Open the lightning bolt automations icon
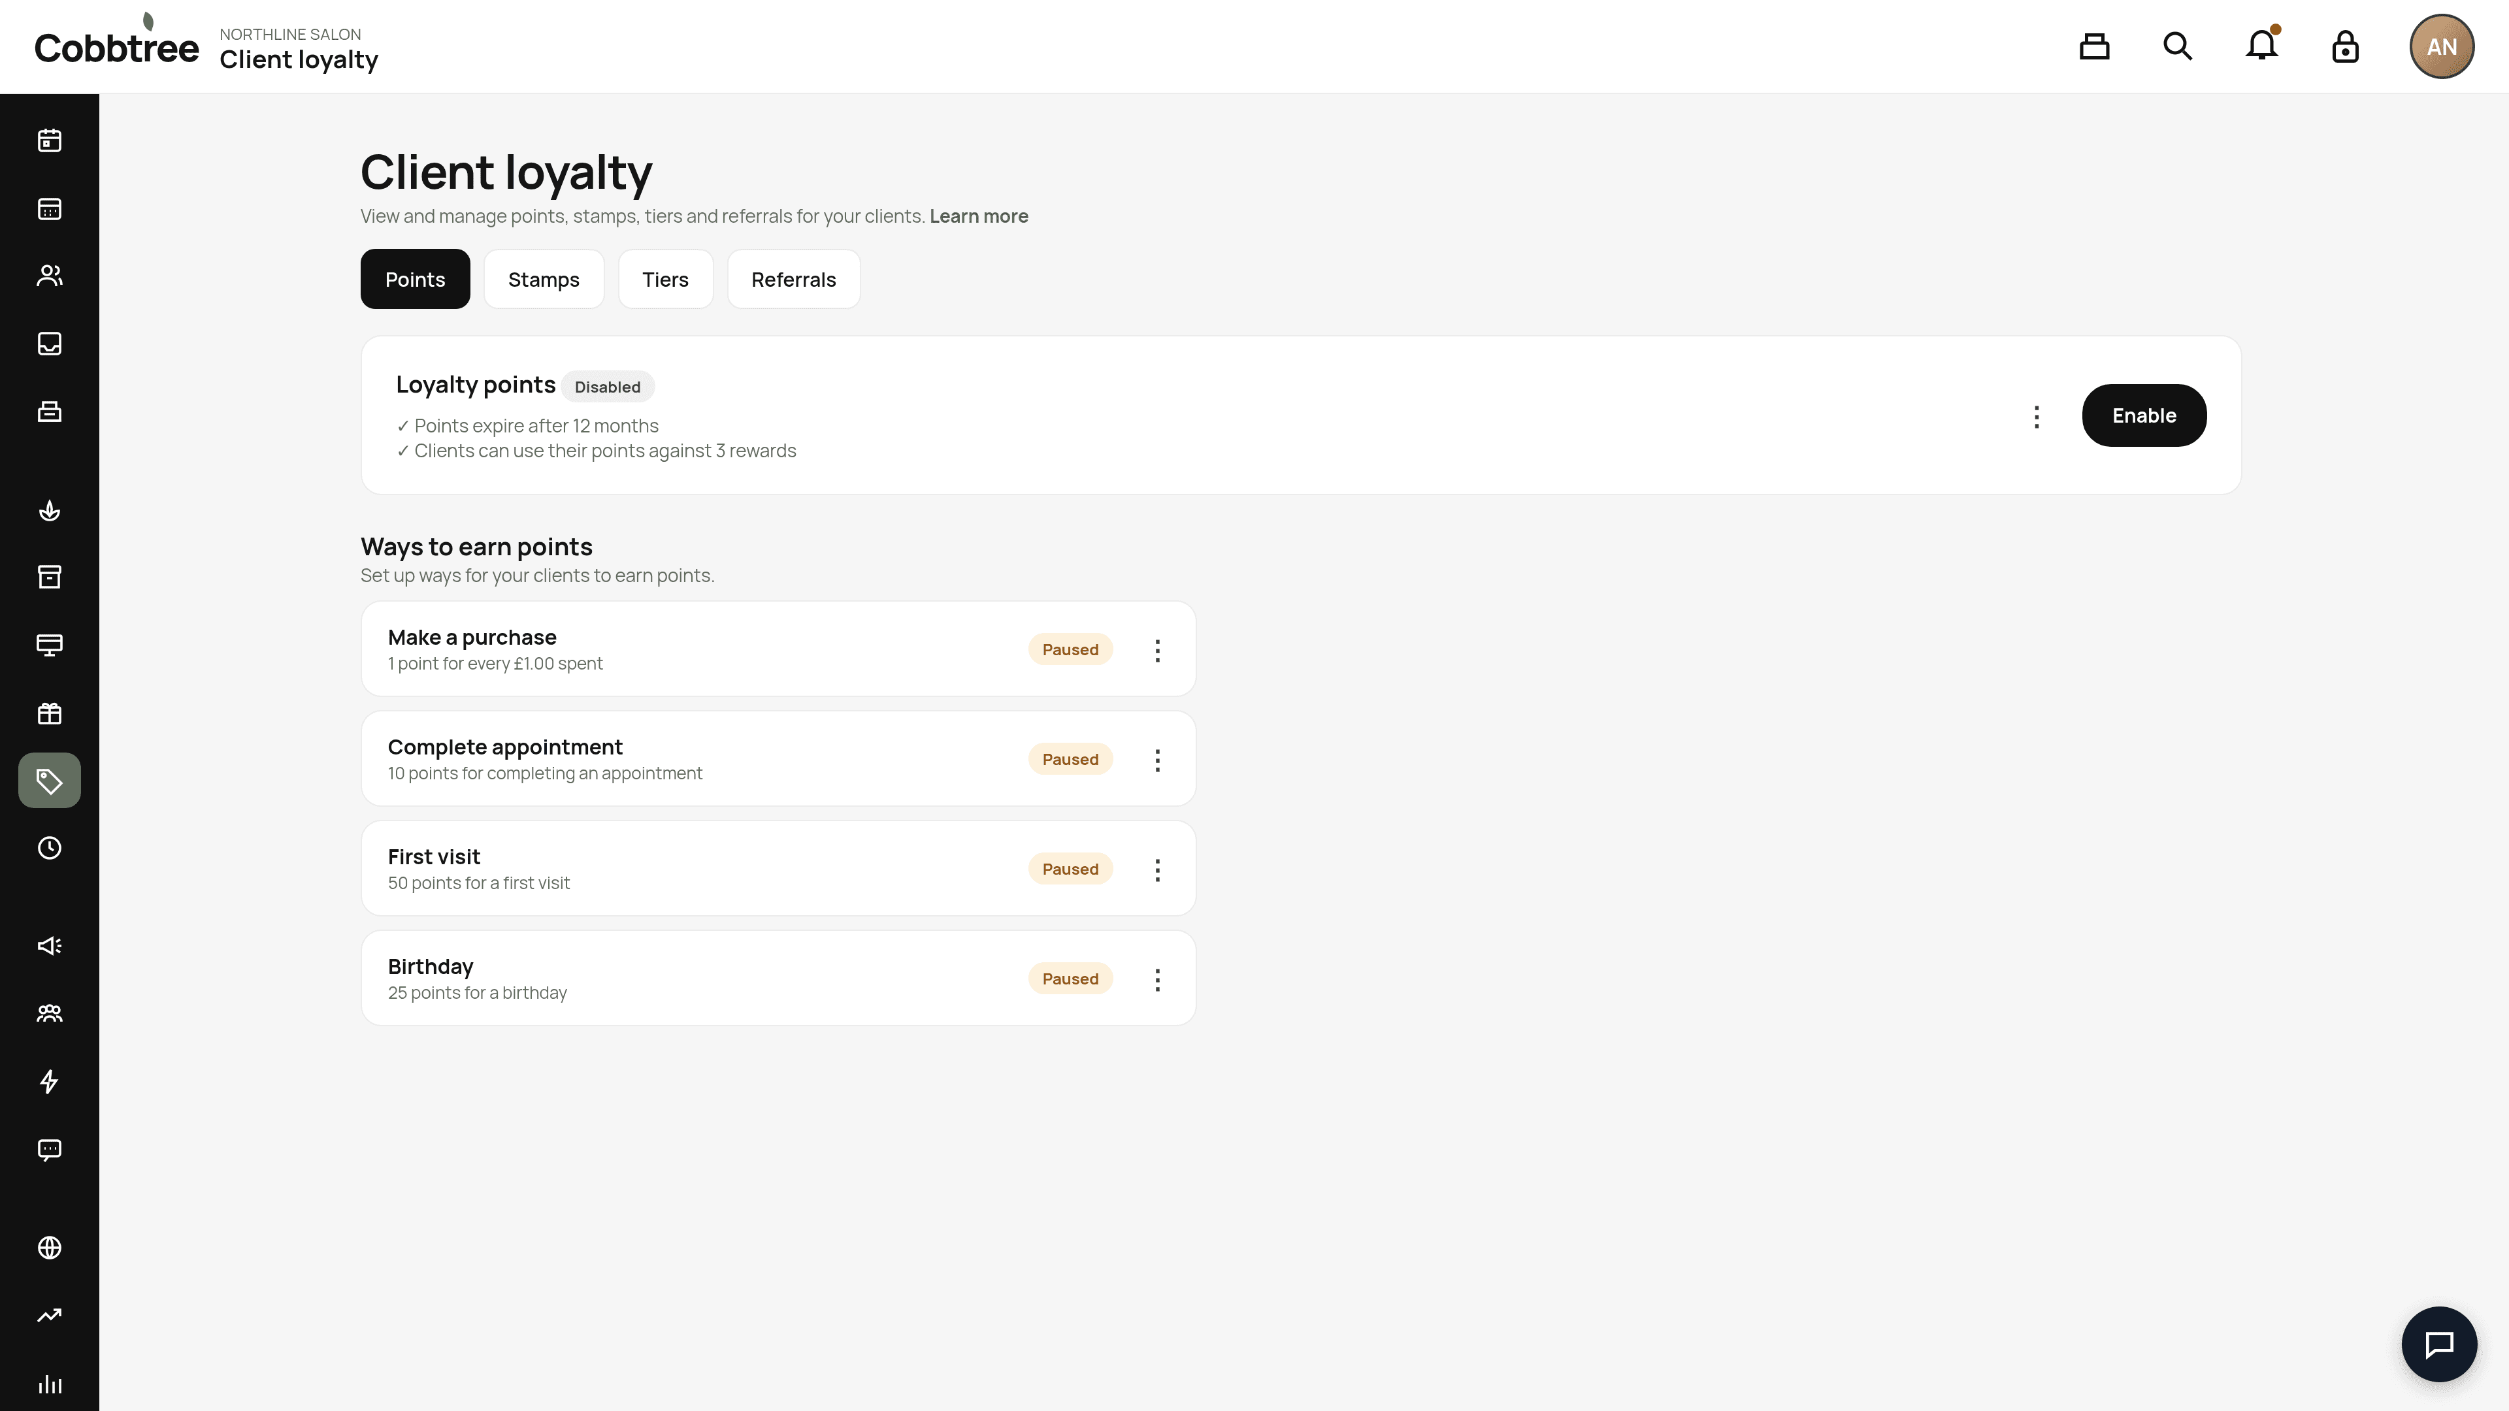Screen dimensions: 2509x1411 pos(50,1082)
